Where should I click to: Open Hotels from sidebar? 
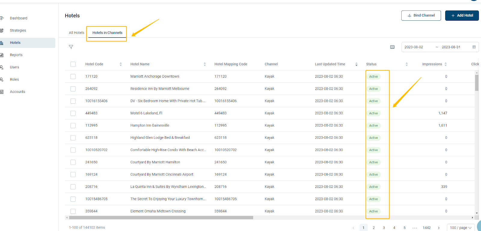[15, 43]
